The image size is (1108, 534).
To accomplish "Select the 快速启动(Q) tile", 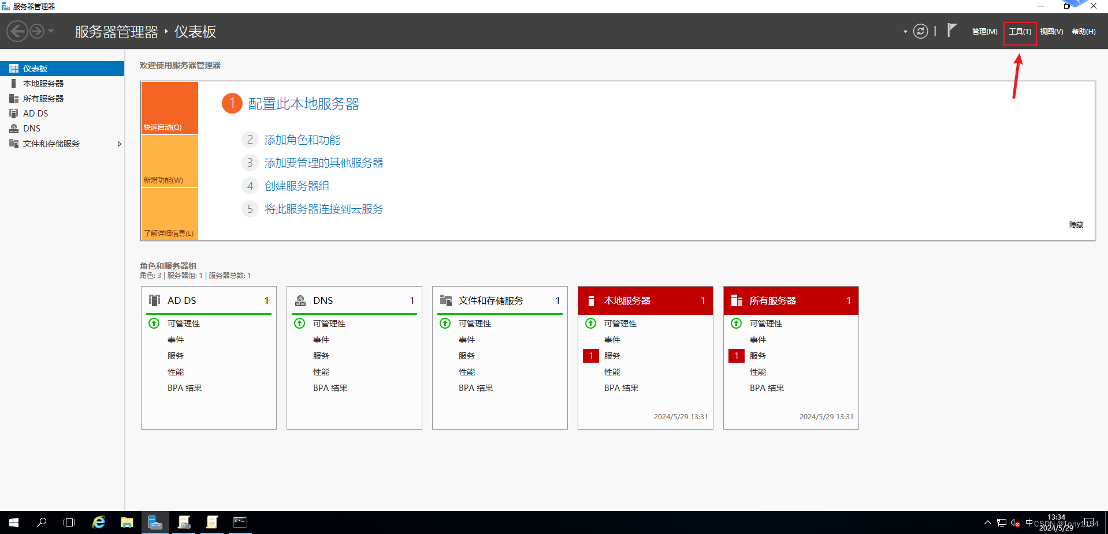I will [x=170, y=108].
